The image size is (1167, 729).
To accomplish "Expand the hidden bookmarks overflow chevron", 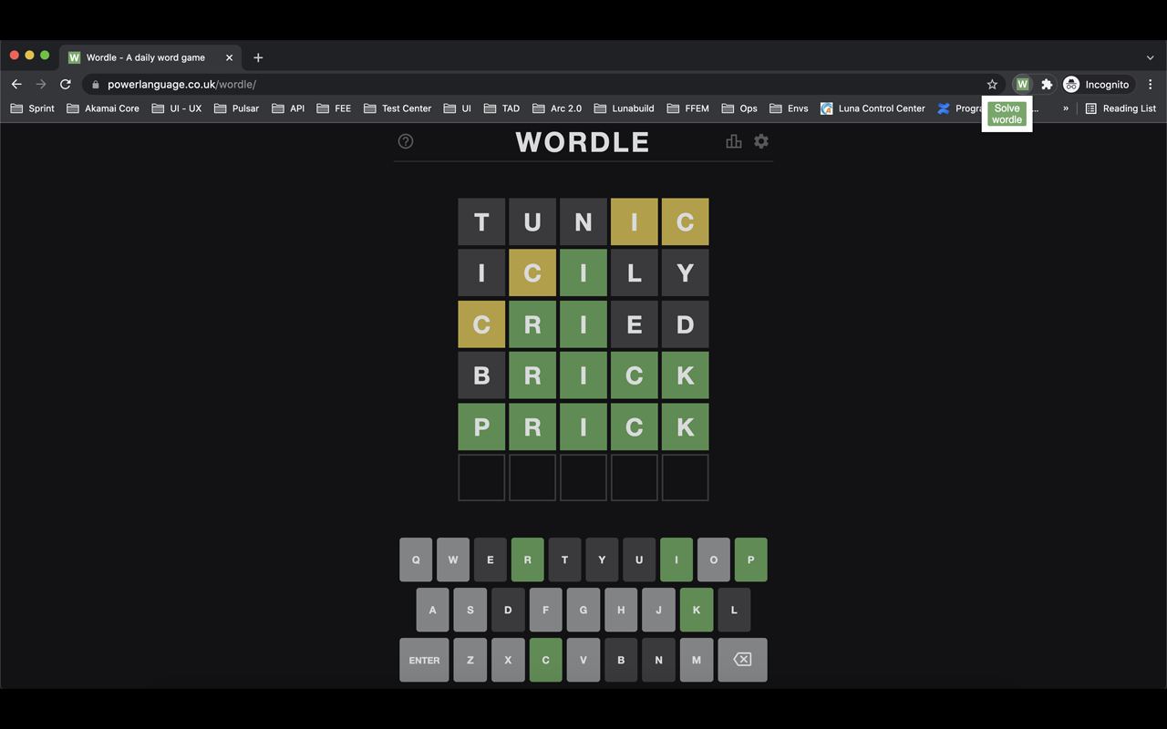I will [1065, 108].
